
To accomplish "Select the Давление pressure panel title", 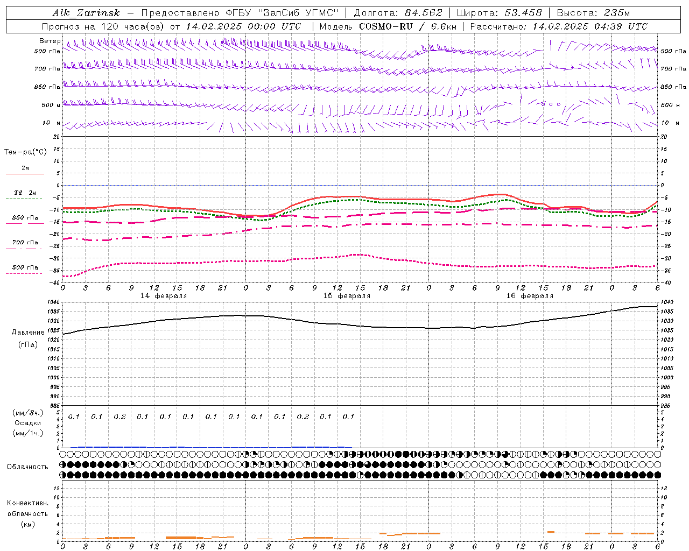I will tap(28, 333).
